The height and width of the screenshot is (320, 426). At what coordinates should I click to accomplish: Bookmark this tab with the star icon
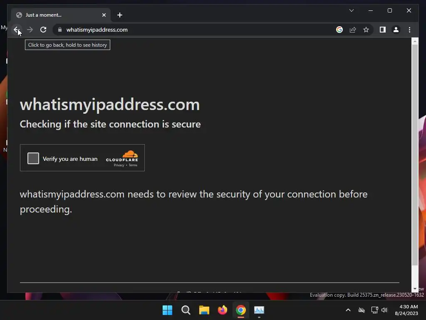(x=366, y=30)
